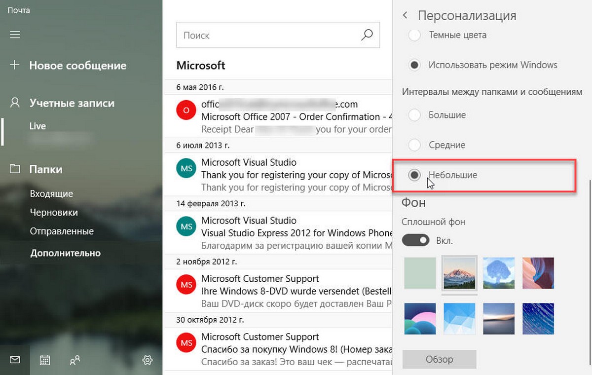Click MS avatar of Visual Studio Express email
The image size is (592, 375).
click(x=186, y=226)
